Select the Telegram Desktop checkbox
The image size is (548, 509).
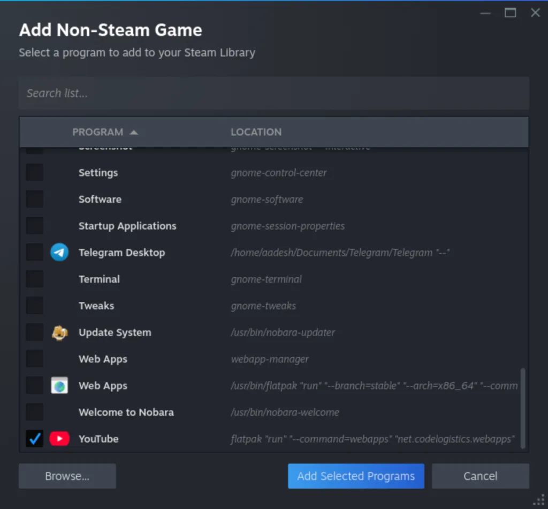pyautogui.click(x=35, y=253)
